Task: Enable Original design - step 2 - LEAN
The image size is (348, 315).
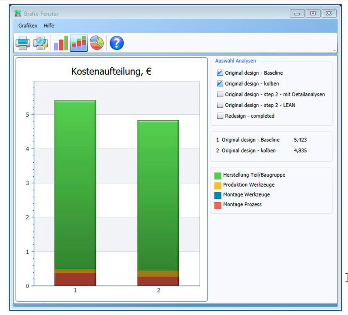Action: point(220,105)
